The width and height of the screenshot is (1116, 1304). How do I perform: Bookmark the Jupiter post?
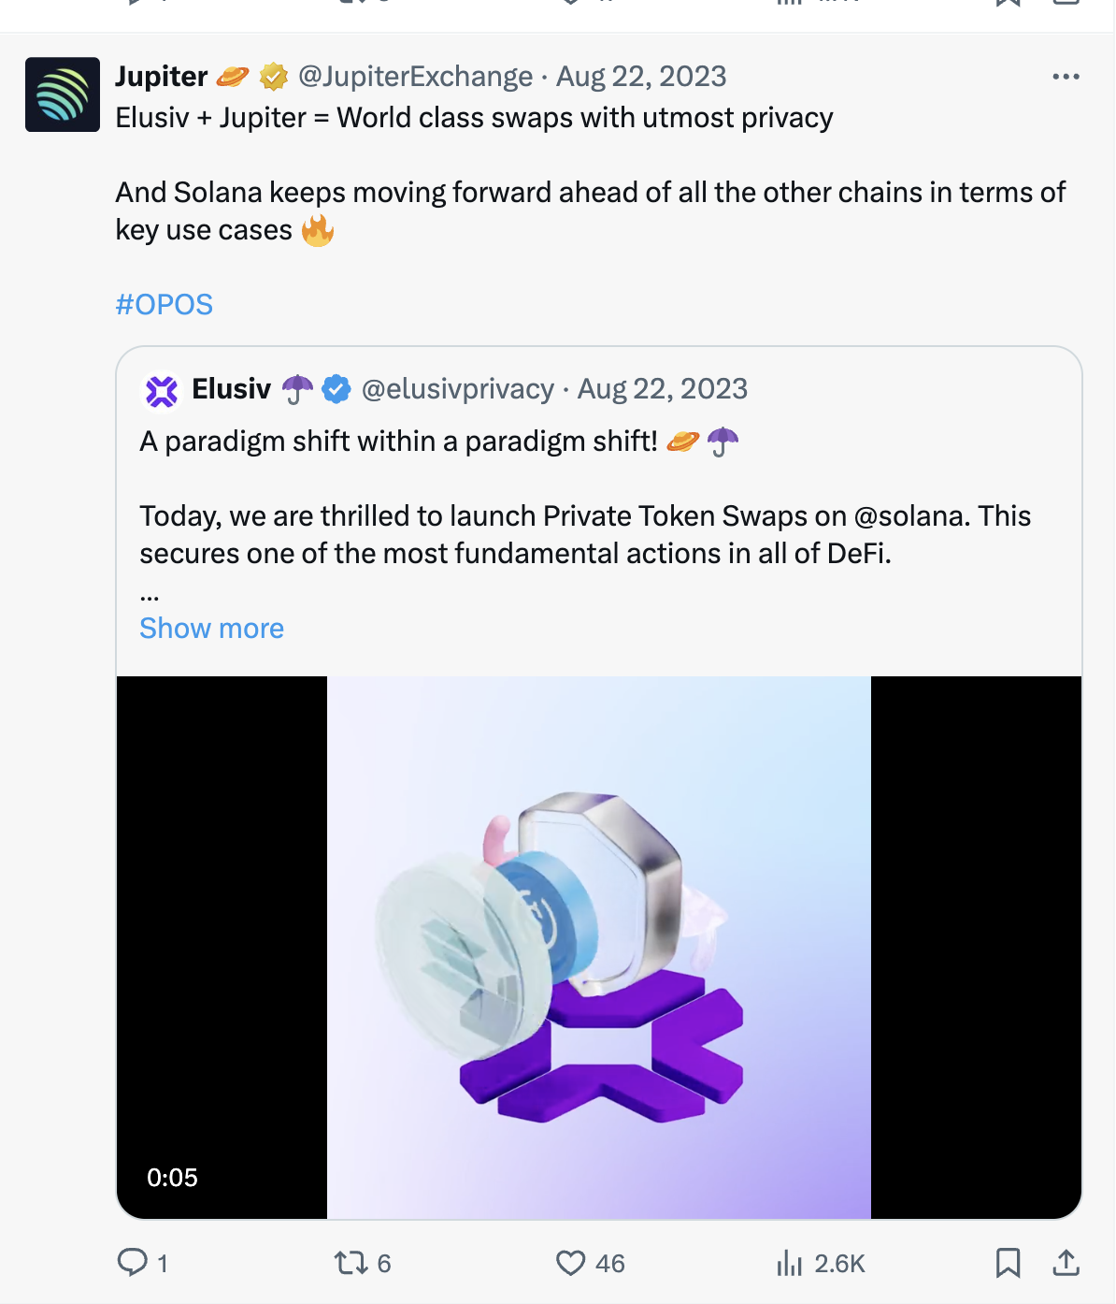pyautogui.click(x=1008, y=1263)
